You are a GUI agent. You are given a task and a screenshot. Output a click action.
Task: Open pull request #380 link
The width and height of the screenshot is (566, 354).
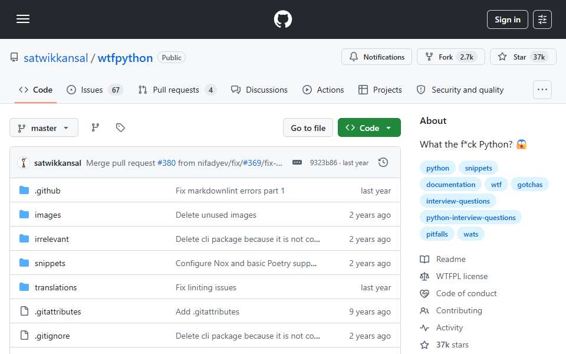point(166,163)
